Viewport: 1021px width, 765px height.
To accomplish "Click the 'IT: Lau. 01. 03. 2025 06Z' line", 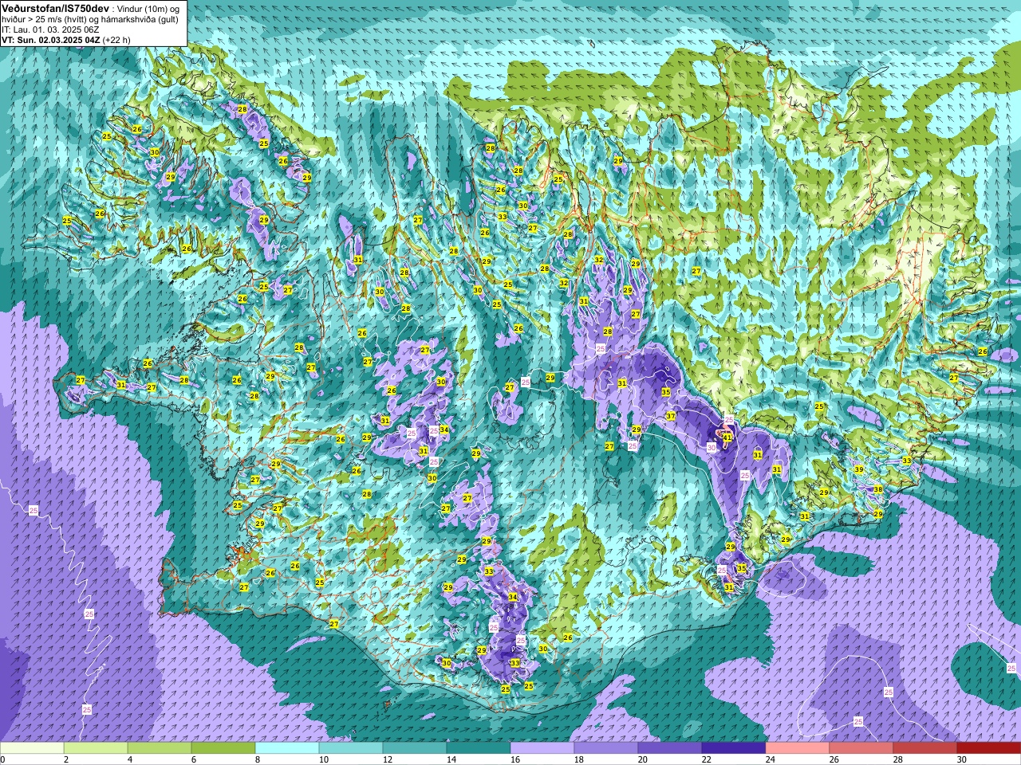I will coord(50,29).
